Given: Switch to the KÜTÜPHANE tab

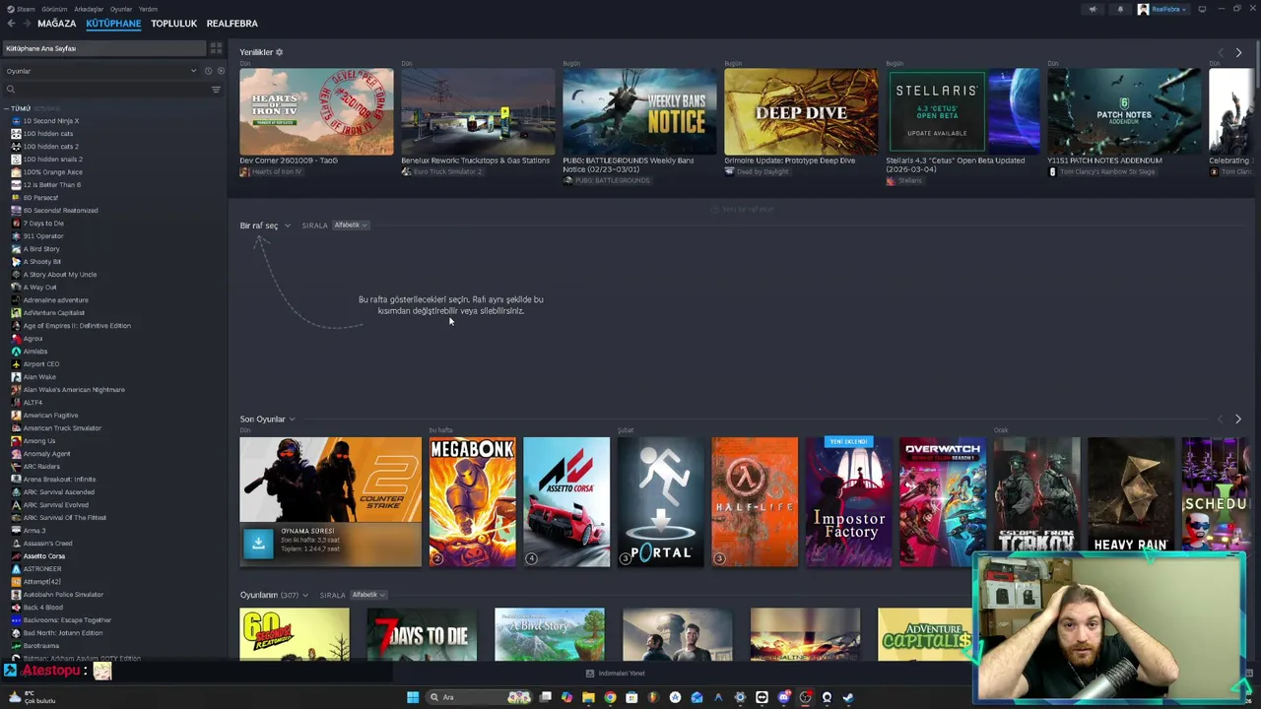Looking at the screenshot, I should point(113,23).
